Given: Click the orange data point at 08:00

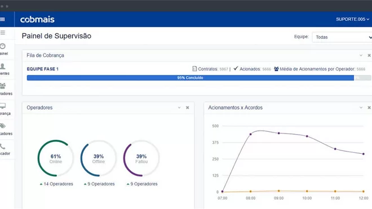Looking at the screenshot, I should (x=250, y=192).
